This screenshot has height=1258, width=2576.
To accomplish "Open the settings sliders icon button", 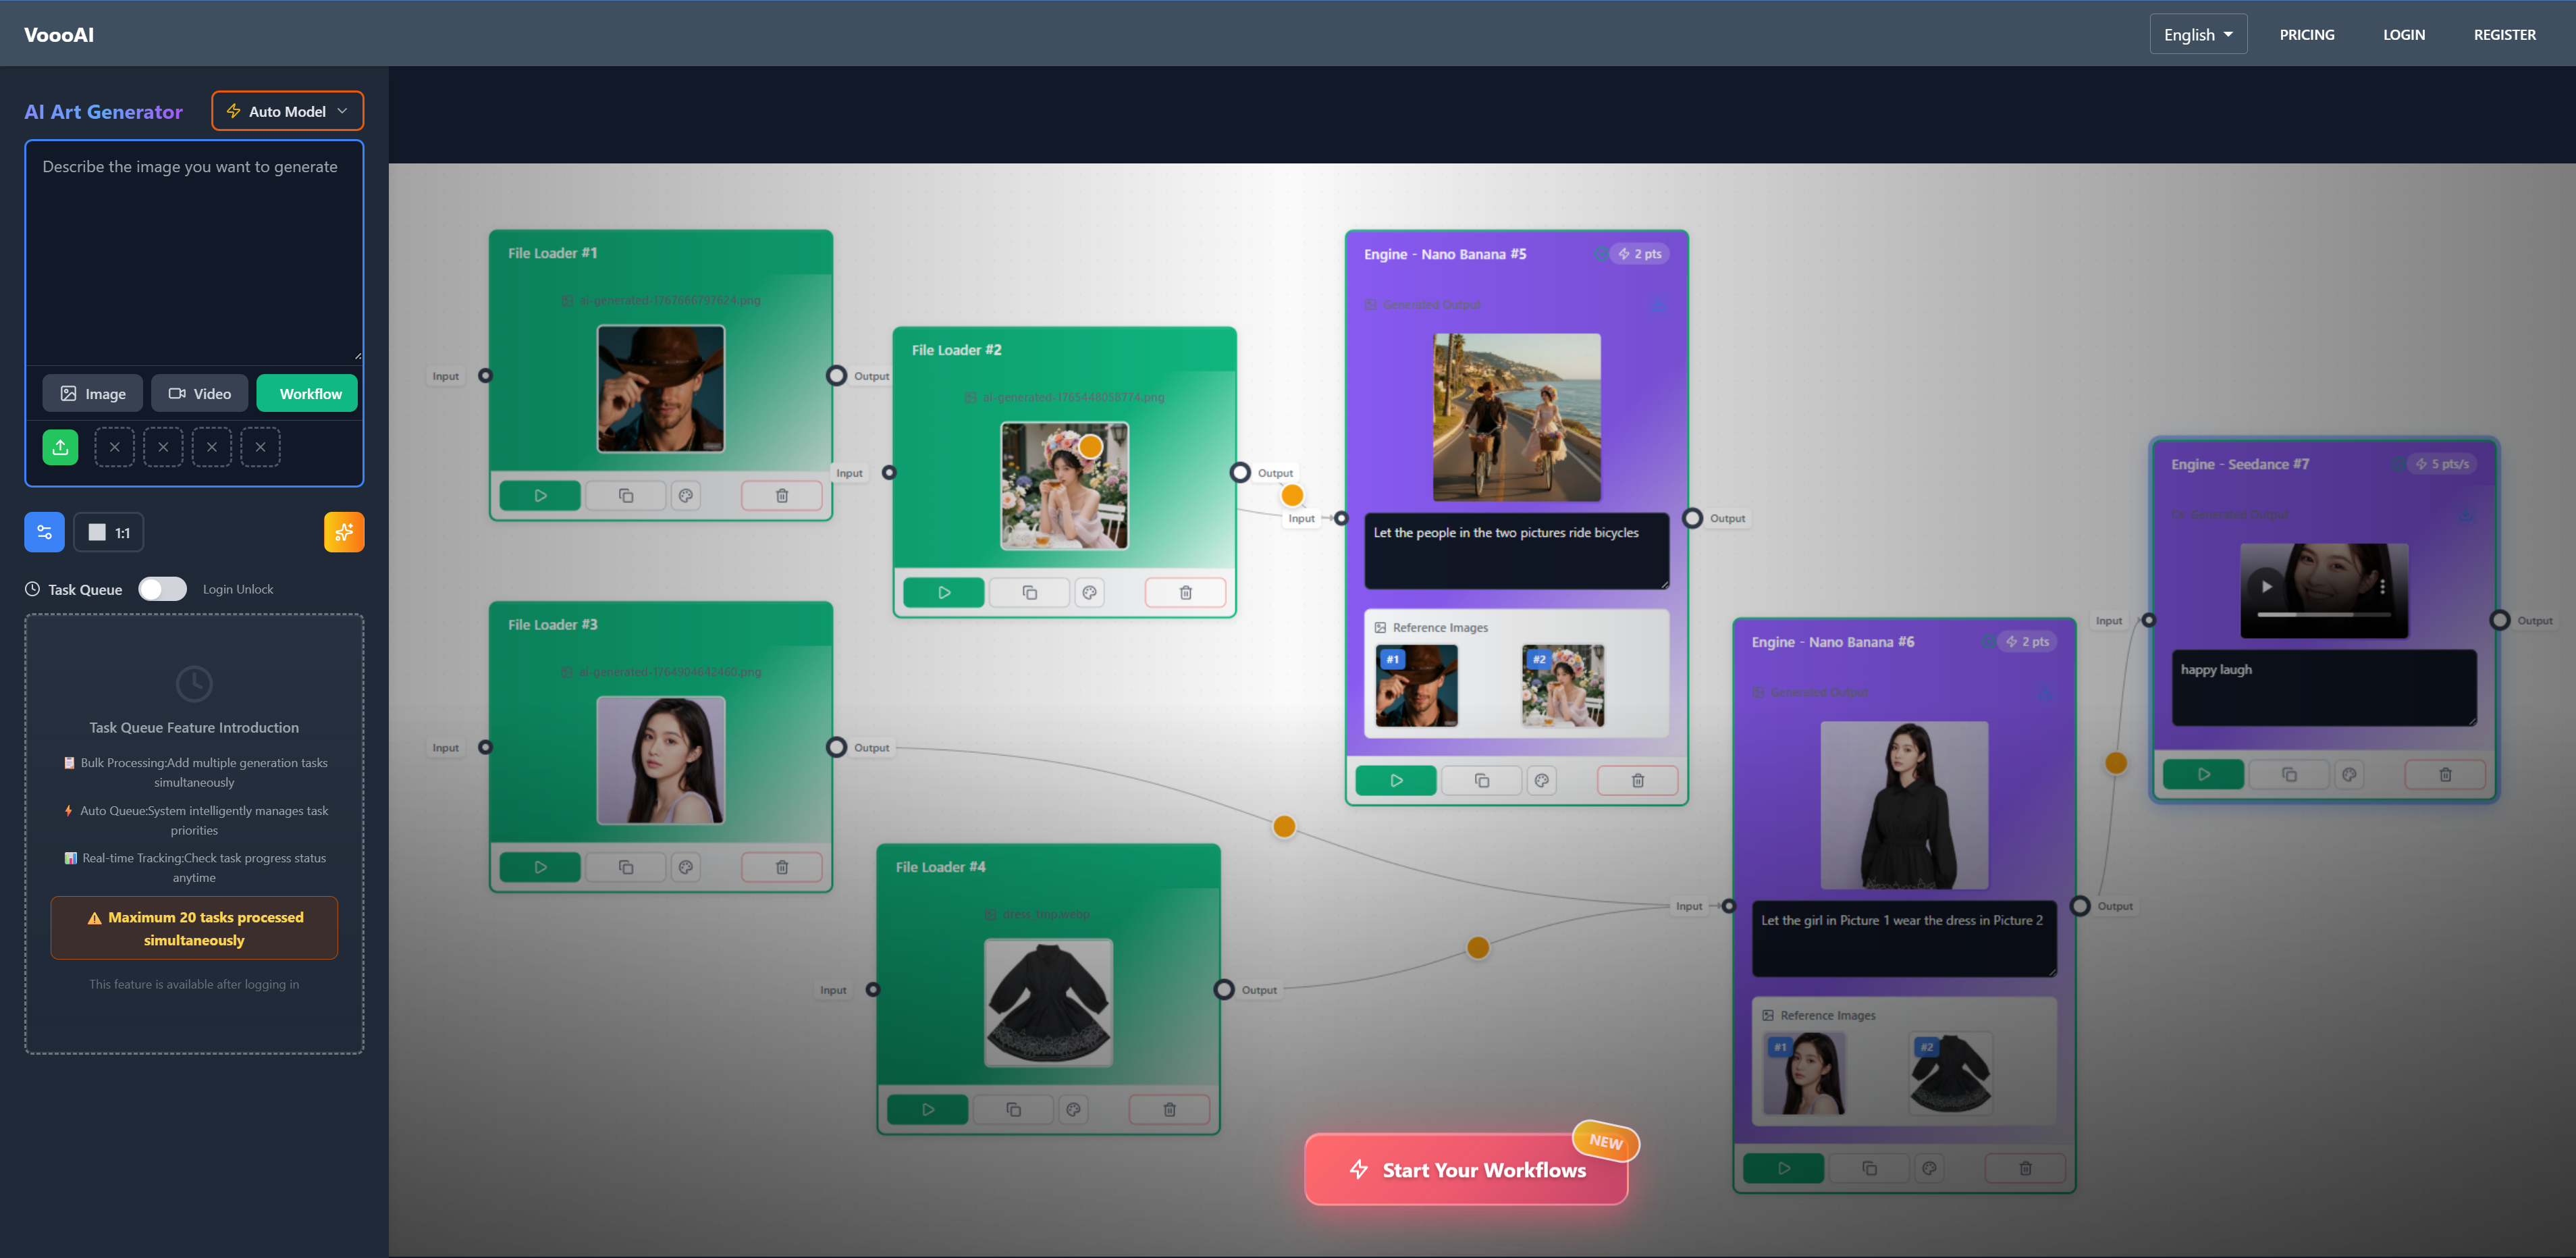I will [44, 532].
